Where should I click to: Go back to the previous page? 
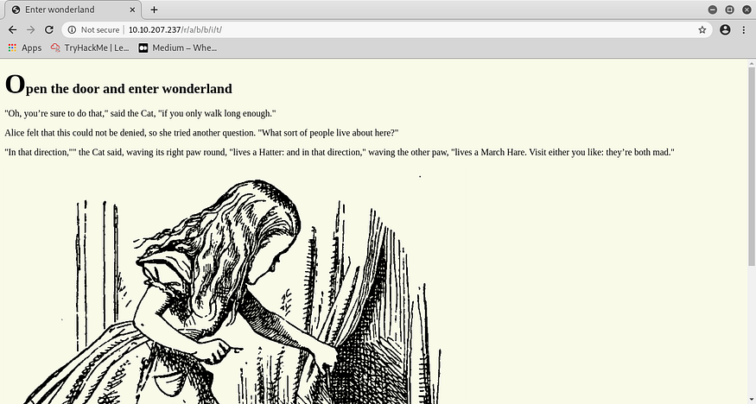(13, 30)
